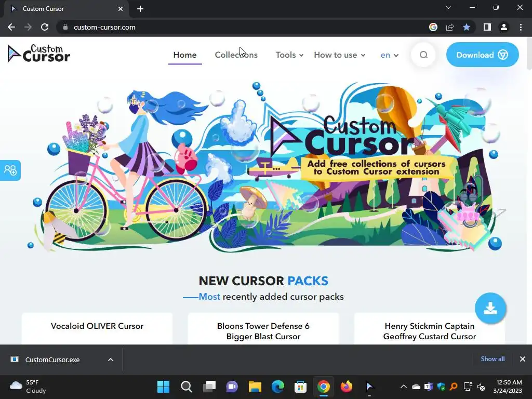Open the blue community side tab icon
Viewport: 532px width, 399px height.
click(10, 170)
